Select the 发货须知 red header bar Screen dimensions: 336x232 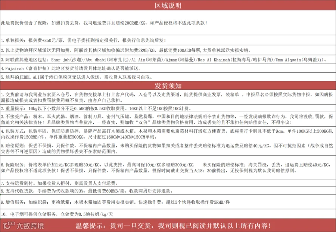coord(168,86)
